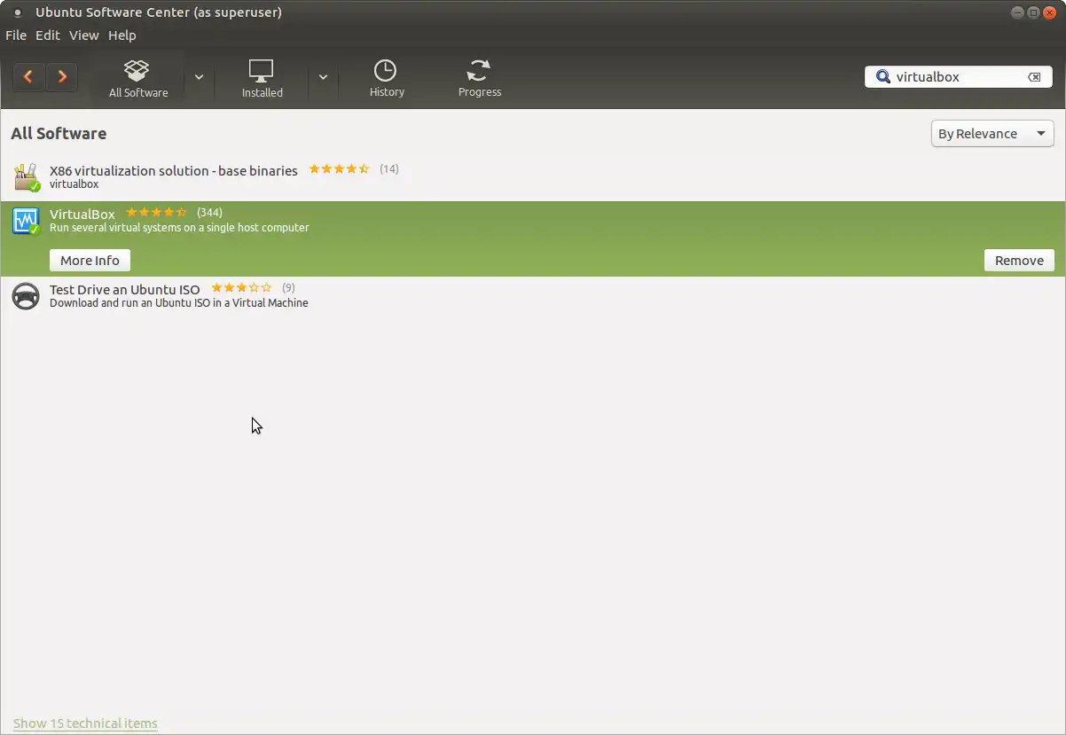
Task: Open the Progress view
Action: click(480, 78)
